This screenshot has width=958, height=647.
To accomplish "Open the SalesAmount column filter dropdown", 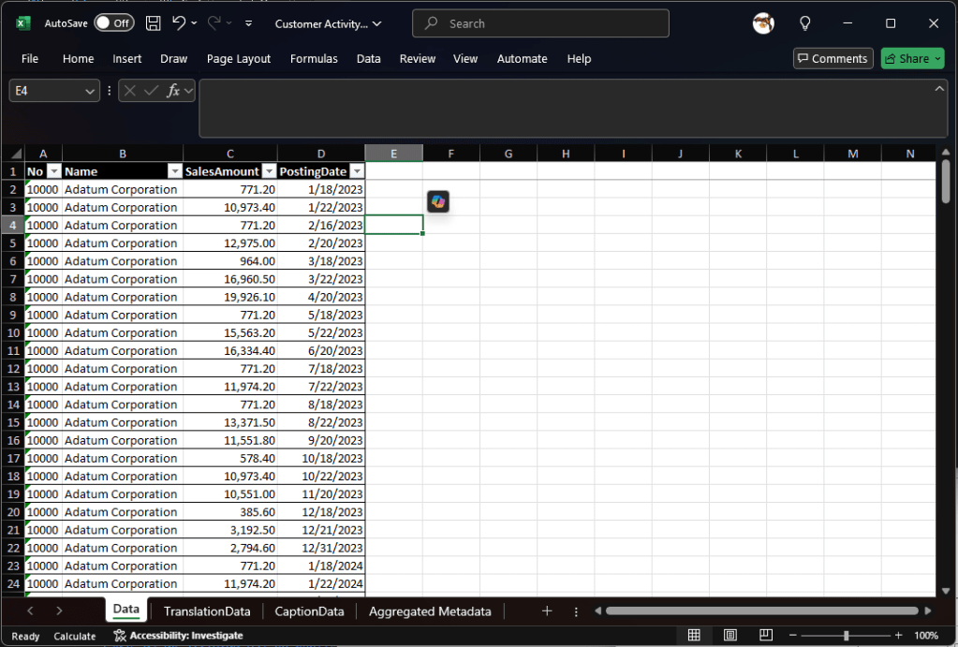I will click(x=268, y=171).
